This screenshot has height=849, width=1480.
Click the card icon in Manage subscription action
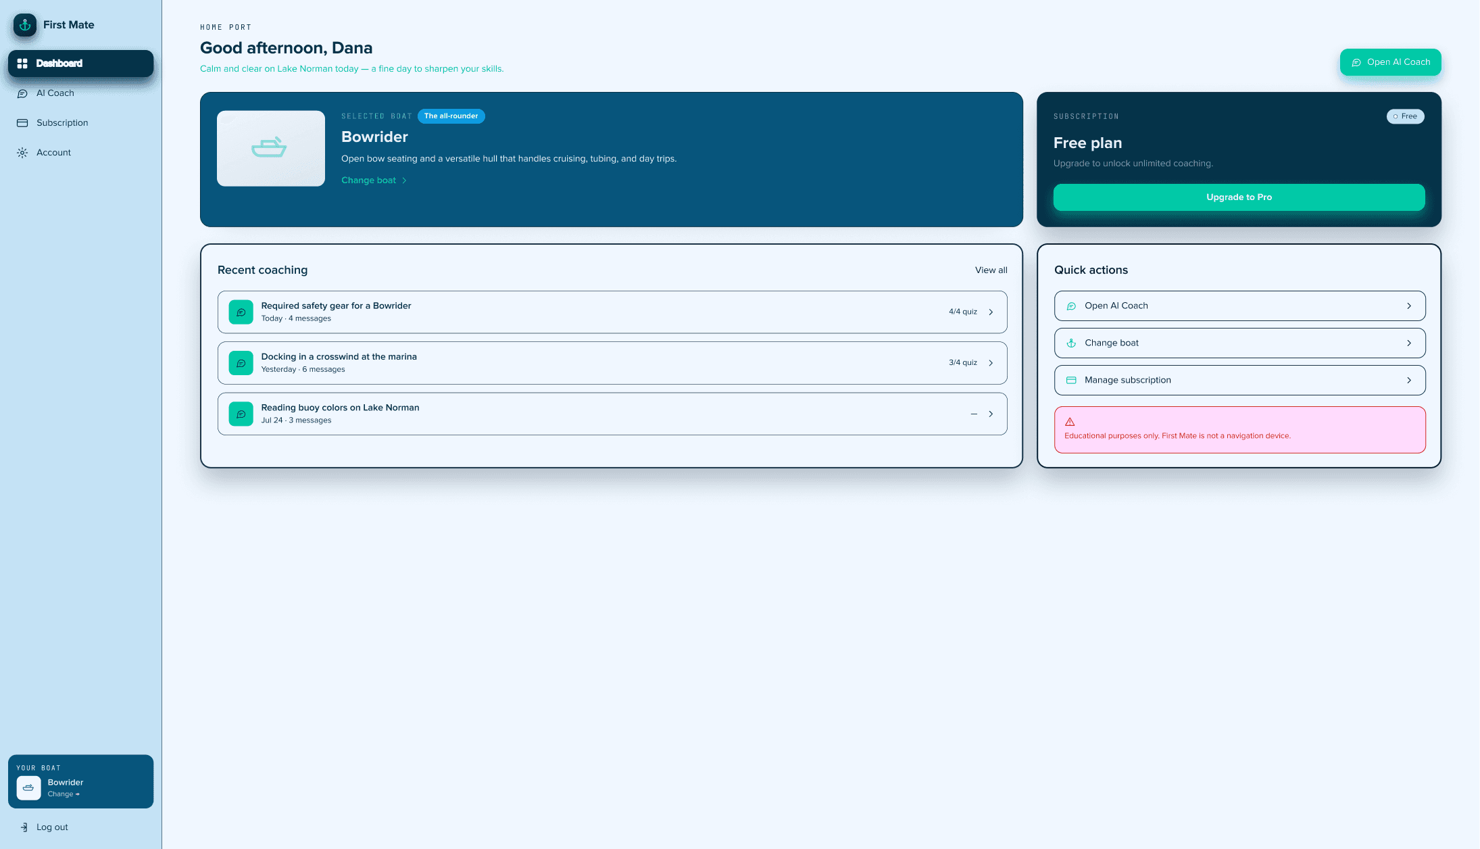(1071, 381)
